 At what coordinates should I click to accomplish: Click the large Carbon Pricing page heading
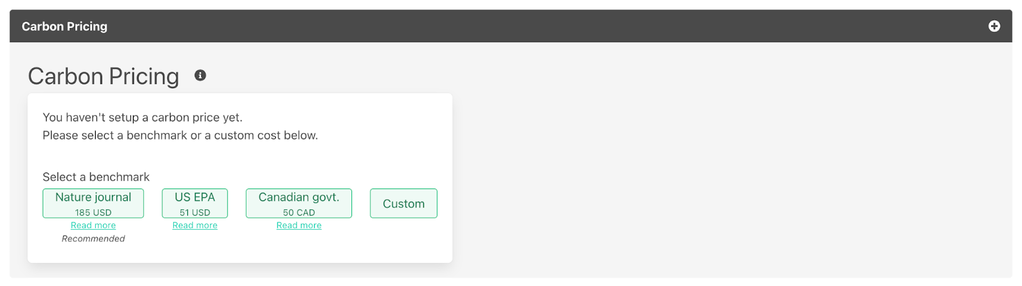(103, 77)
